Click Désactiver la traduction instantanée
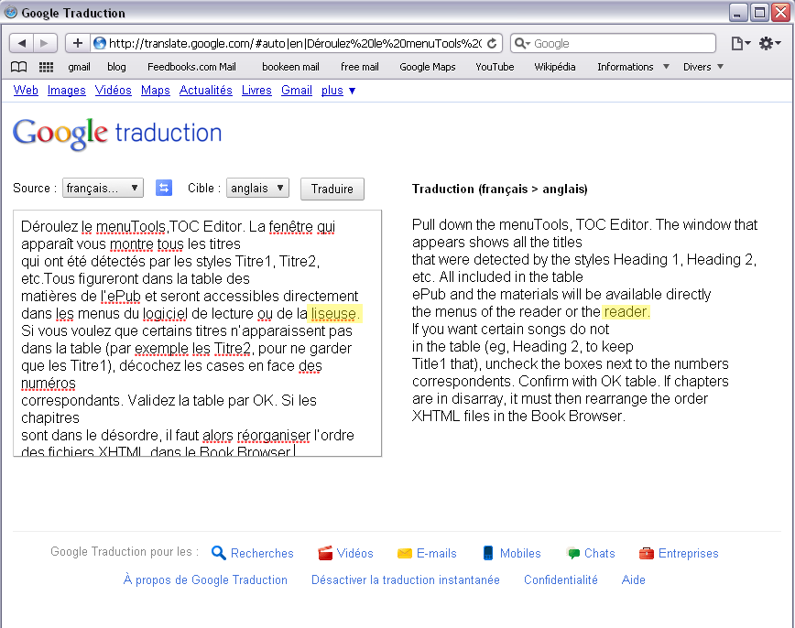 point(406,579)
